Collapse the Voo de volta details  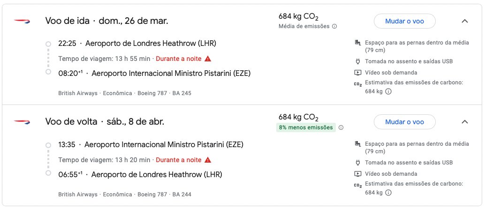coord(464,122)
